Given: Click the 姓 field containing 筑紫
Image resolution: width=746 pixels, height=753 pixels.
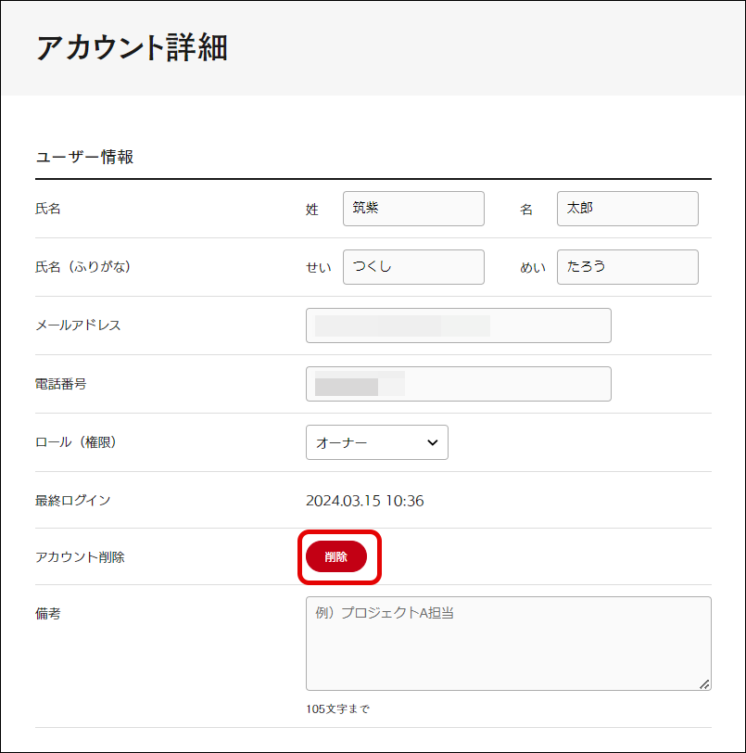Looking at the screenshot, I should tap(413, 209).
